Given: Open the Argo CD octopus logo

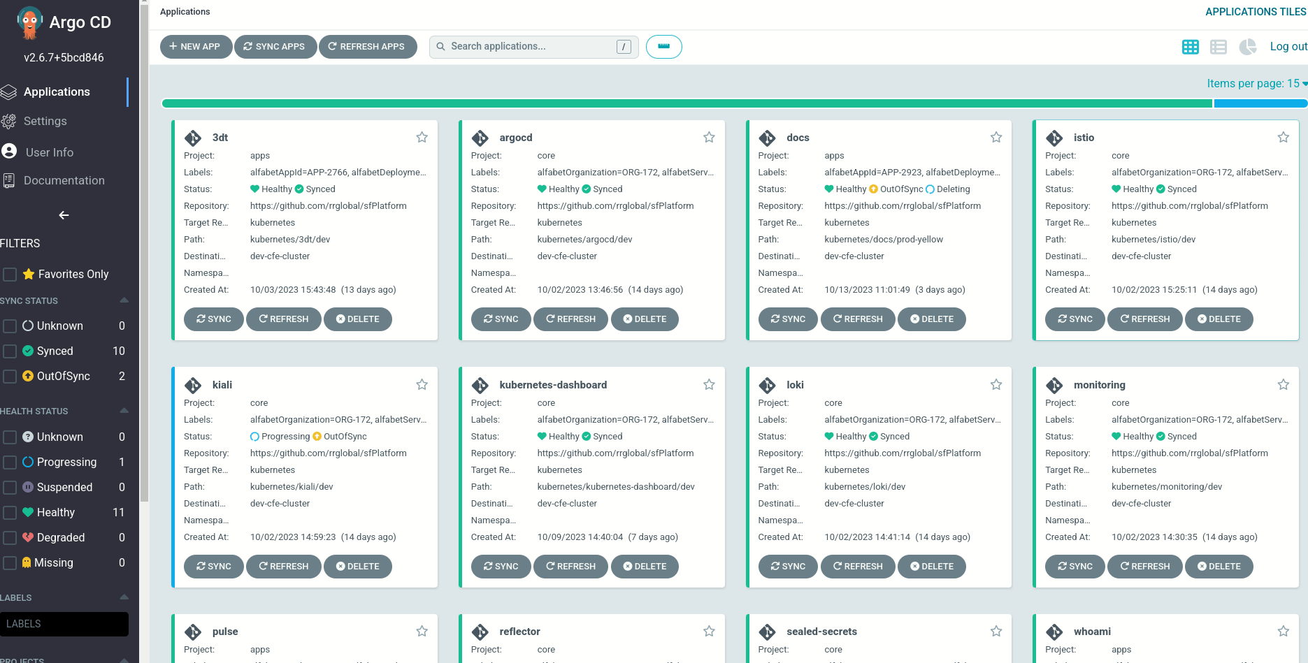Looking at the screenshot, I should [x=29, y=22].
